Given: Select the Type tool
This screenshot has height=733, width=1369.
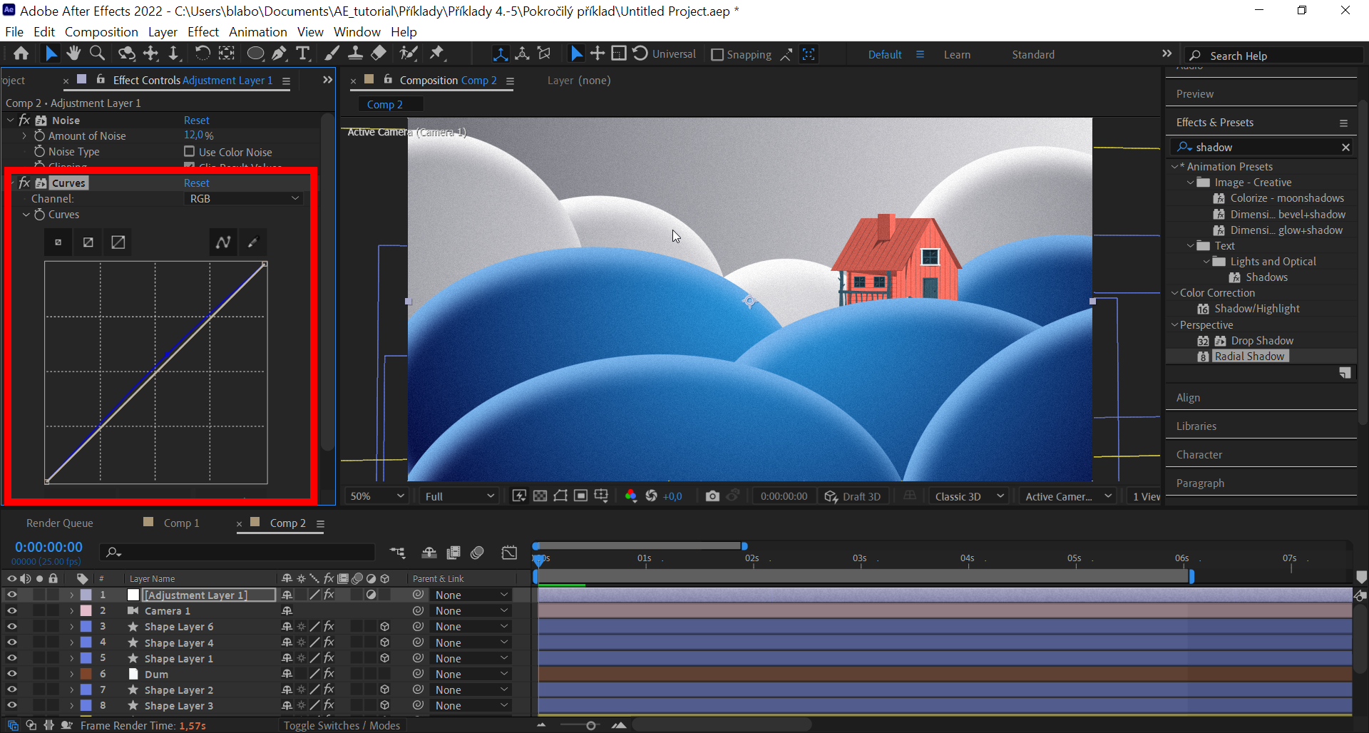Looking at the screenshot, I should (x=303, y=53).
